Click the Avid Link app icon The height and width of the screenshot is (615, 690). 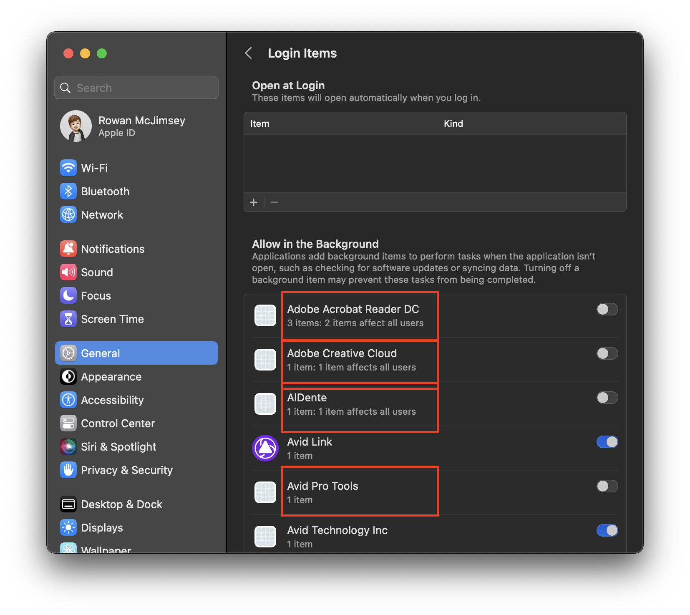tap(265, 448)
